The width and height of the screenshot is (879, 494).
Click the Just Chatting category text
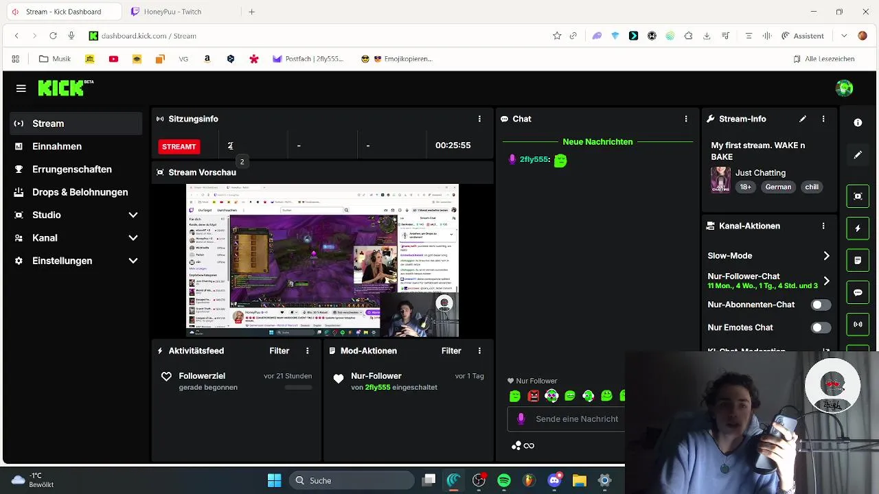click(x=760, y=173)
